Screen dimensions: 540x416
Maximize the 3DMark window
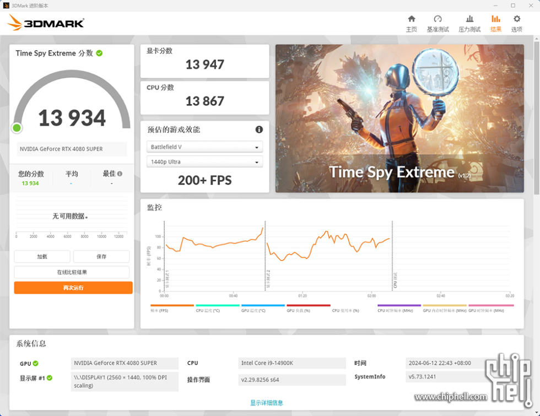tap(513, 6)
